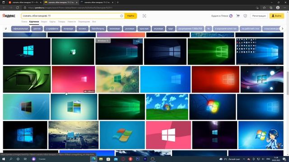Open the red Windows logo wallpaper thumbnail
This screenshot has height=162, width=289.
[215, 79]
